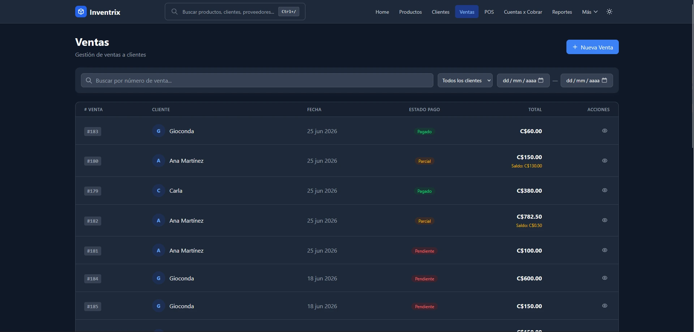View details of sale #181 via its eye icon
The width and height of the screenshot is (694, 332).
605,250
